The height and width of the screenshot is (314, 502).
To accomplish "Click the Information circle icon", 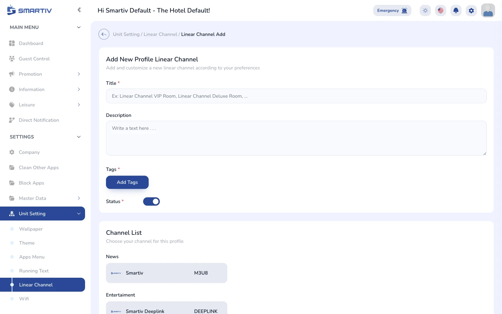I will [12, 89].
